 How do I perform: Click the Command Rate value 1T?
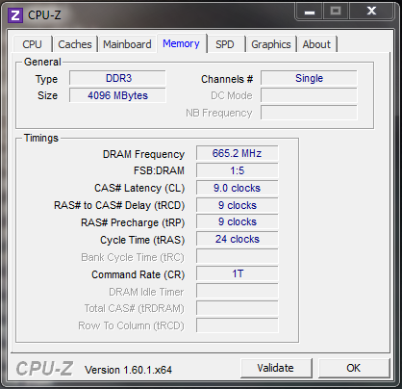(x=238, y=273)
